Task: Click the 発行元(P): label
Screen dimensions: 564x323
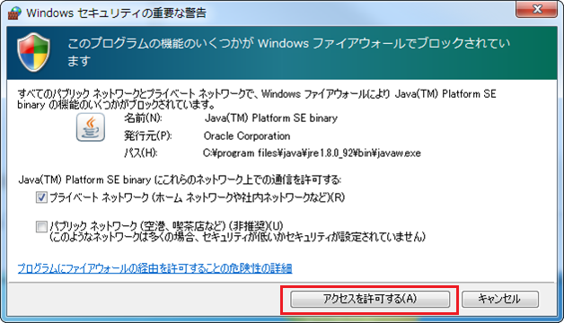Action: coord(148,135)
